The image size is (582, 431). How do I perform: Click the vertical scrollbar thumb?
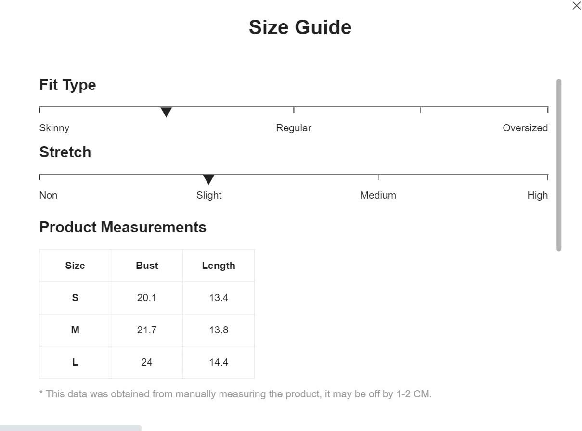click(559, 165)
